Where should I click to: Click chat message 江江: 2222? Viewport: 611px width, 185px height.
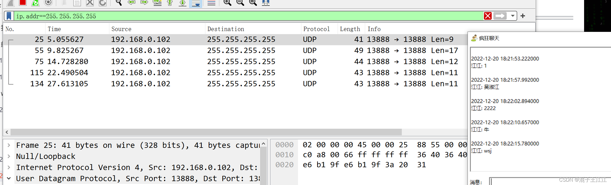[x=483, y=108]
